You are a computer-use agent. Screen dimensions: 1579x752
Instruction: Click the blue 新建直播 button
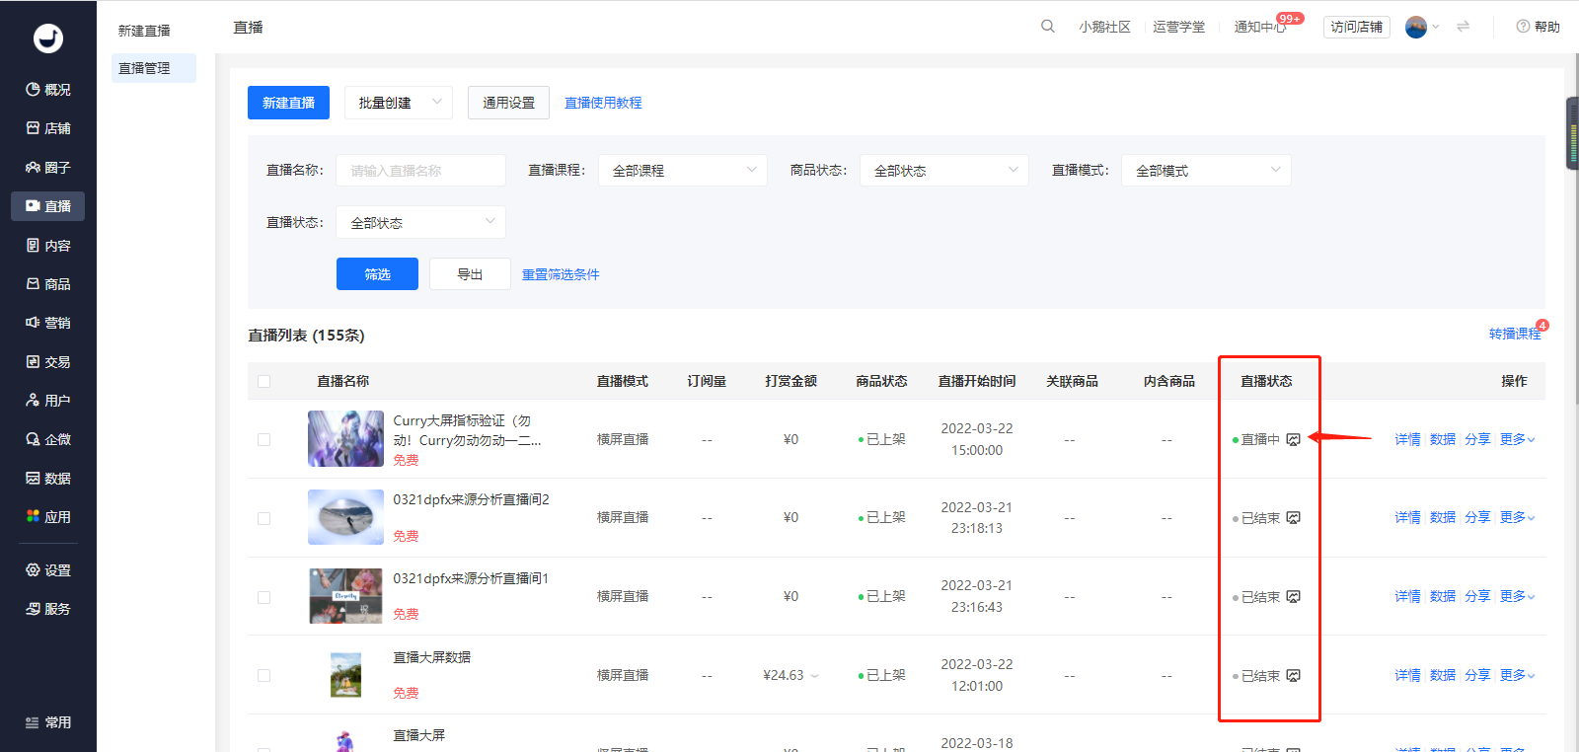(288, 103)
